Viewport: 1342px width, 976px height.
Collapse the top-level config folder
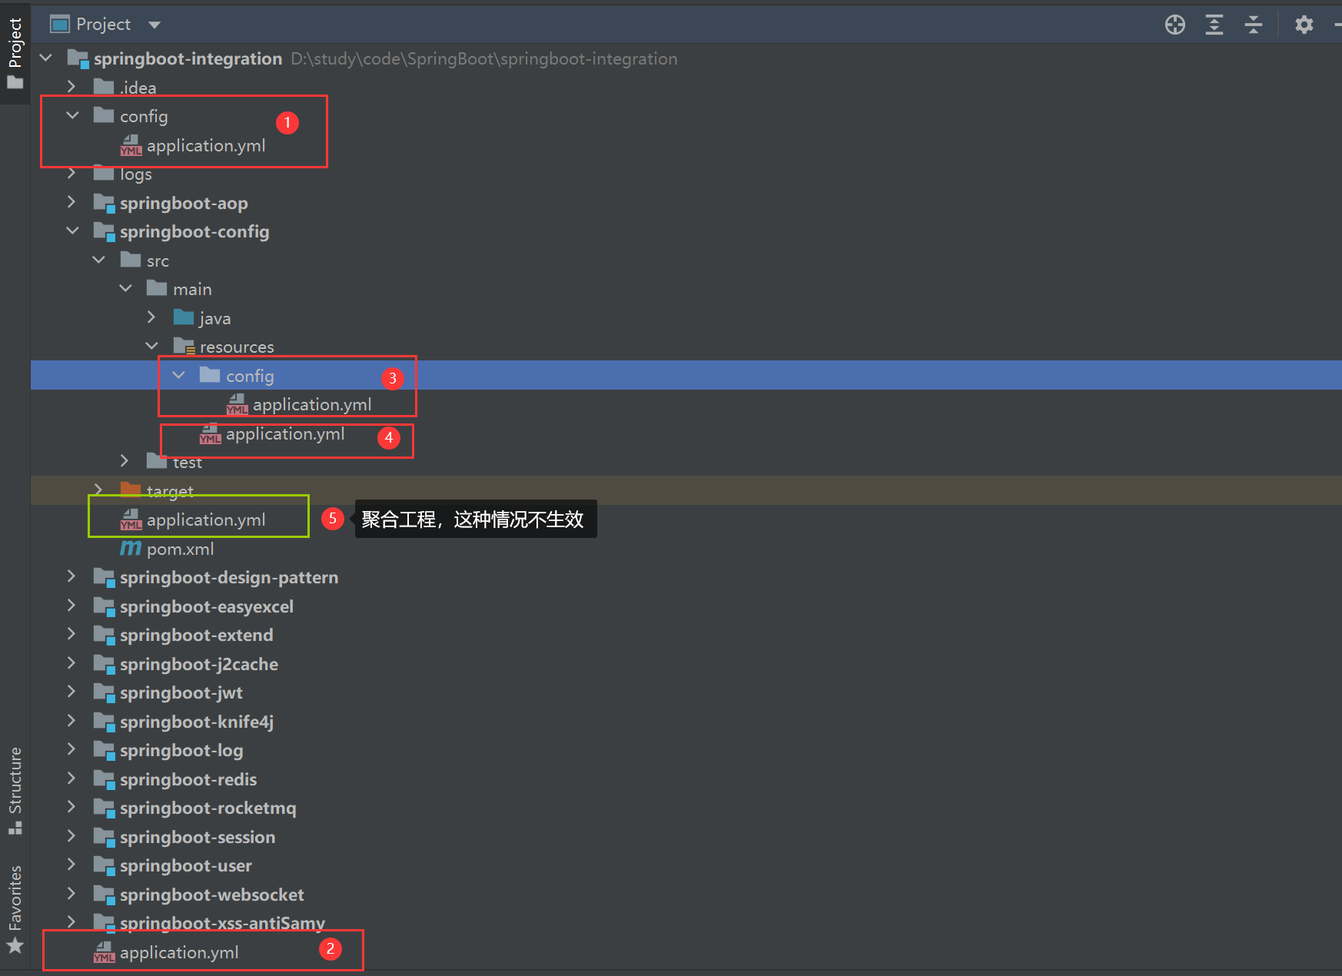(72, 115)
